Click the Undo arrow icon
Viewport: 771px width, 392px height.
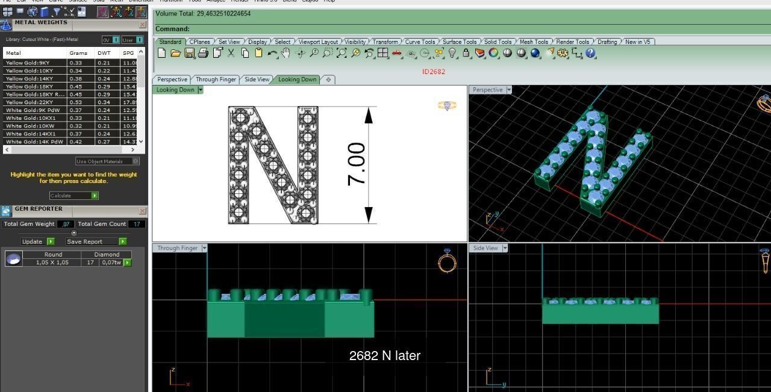coord(272,53)
